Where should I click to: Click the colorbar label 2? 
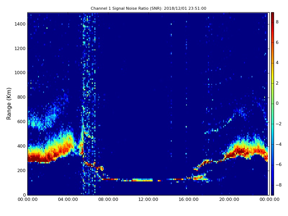click(x=277, y=83)
